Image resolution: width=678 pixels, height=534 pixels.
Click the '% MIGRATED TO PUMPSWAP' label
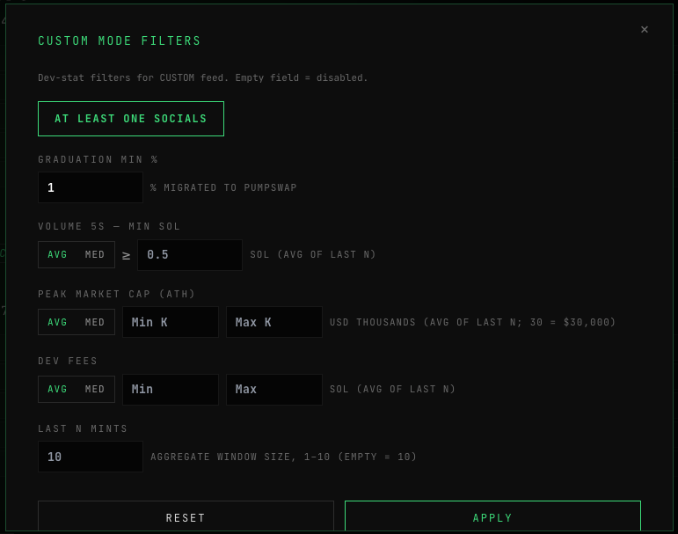[x=223, y=187]
